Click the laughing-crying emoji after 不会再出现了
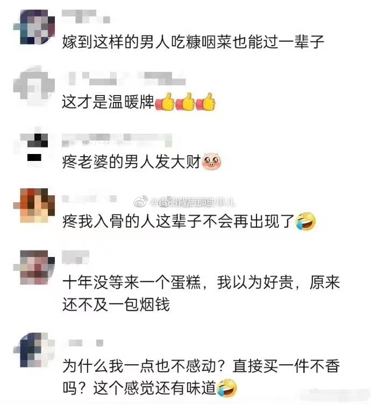 click(306, 222)
